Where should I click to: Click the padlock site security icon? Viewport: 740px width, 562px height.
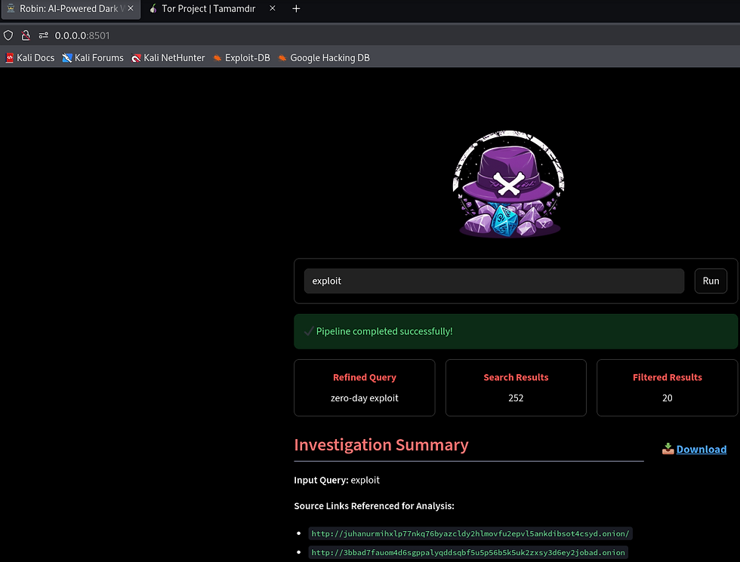click(x=26, y=35)
